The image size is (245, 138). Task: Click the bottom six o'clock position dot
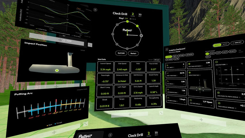click(127, 49)
